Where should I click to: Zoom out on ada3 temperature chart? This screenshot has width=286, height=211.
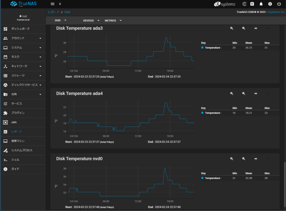pyautogui.click(x=244, y=28)
